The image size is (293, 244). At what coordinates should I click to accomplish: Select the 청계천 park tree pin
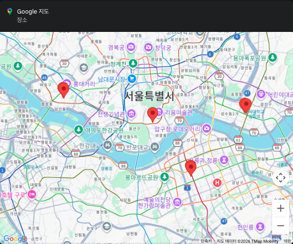[133, 63]
